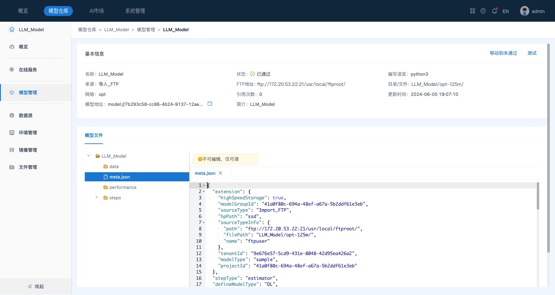Fold the code at line 2 extension
555x295 pixels.
[x=204, y=192]
